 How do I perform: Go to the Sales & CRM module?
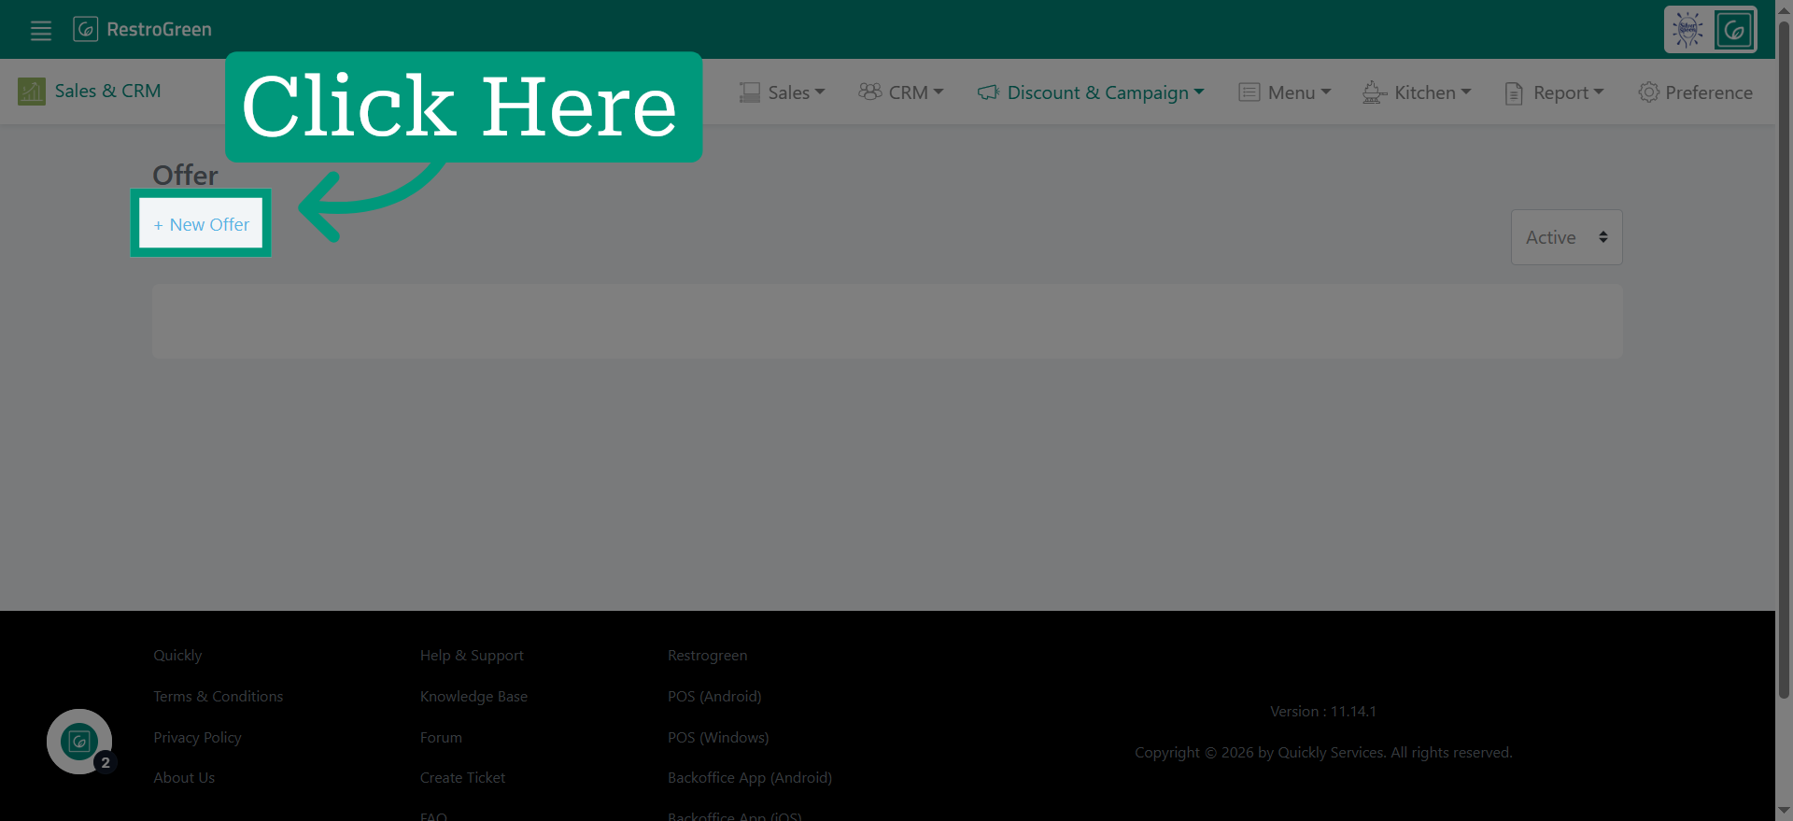107,91
